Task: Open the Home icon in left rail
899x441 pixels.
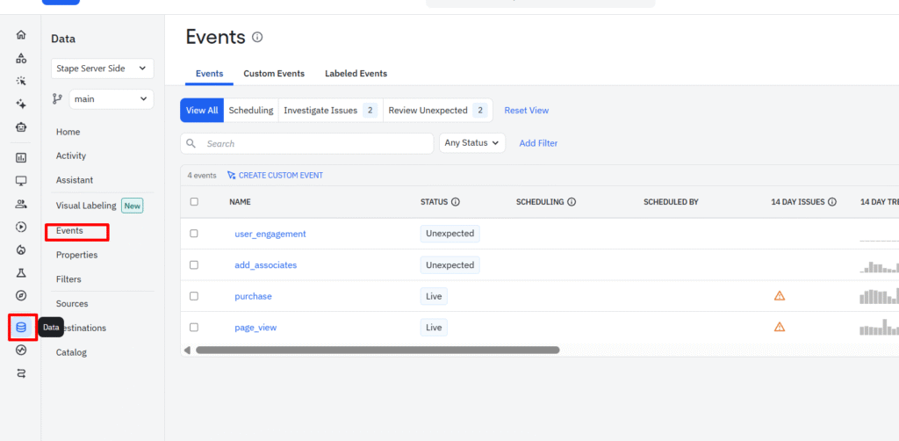Action: pos(21,35)
